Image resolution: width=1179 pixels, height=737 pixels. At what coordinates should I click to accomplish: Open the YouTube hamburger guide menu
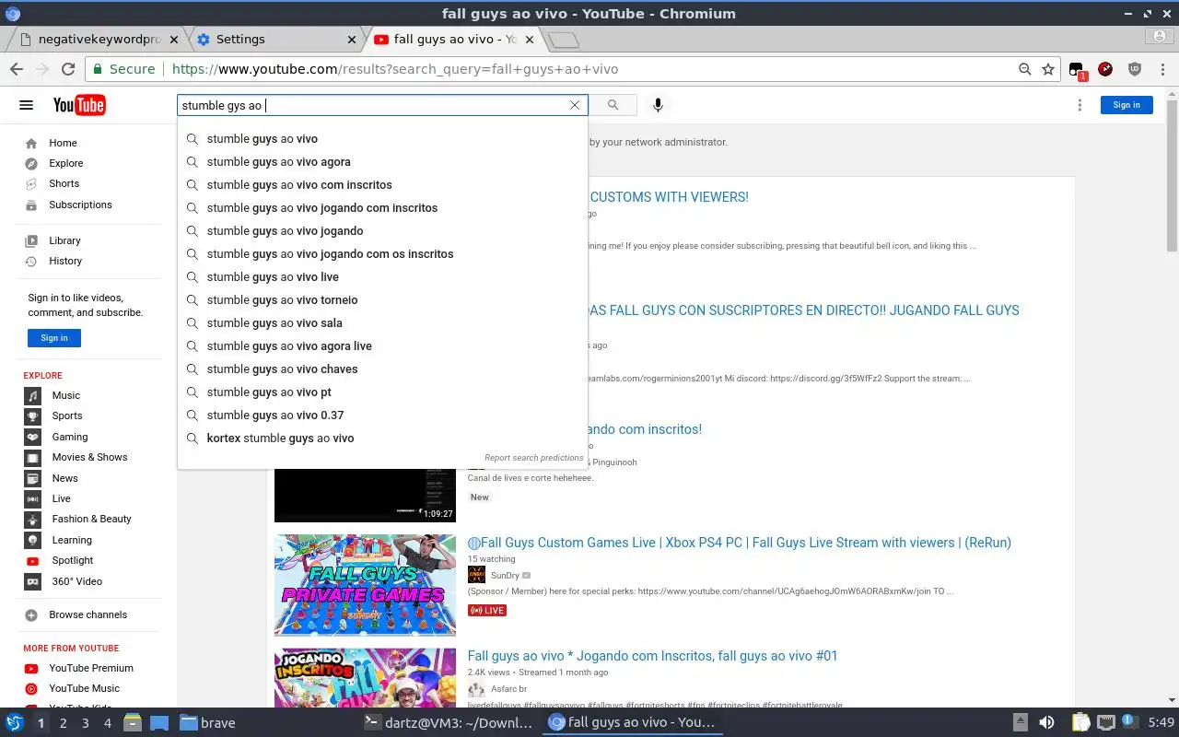point(26,105)
